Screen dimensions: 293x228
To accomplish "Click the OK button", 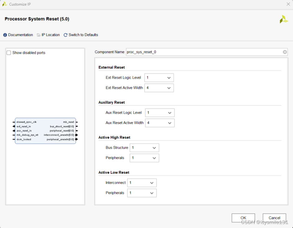I will (243, 218).
